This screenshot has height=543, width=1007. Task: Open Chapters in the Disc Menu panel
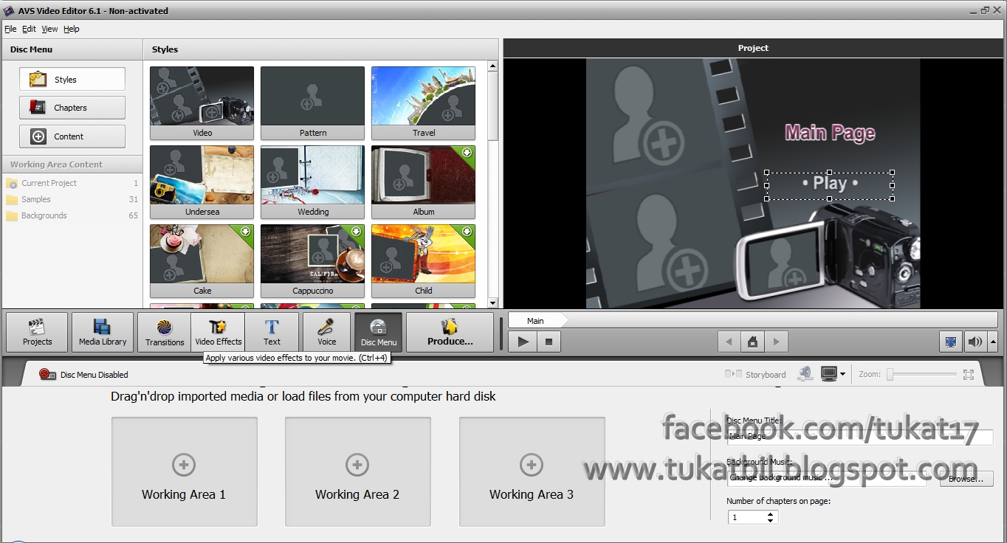tap(72, 108)
